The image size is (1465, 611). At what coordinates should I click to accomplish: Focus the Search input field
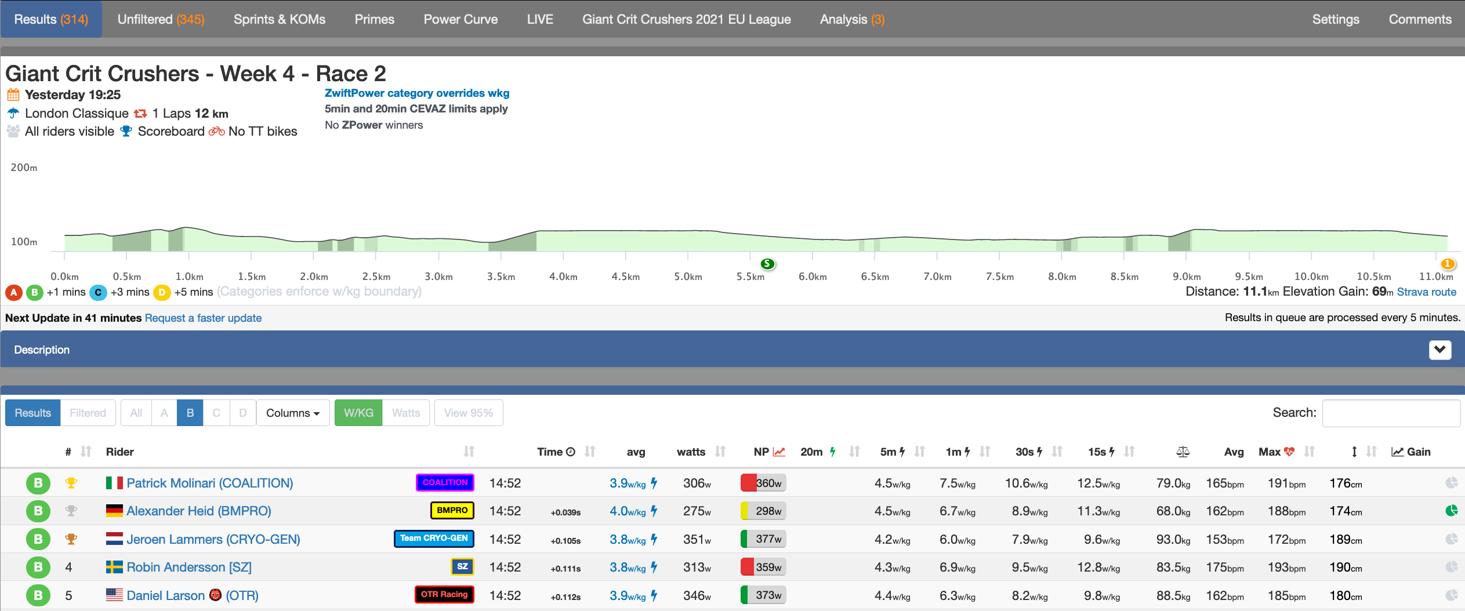pyautogui.click(x=1391, y=413)
